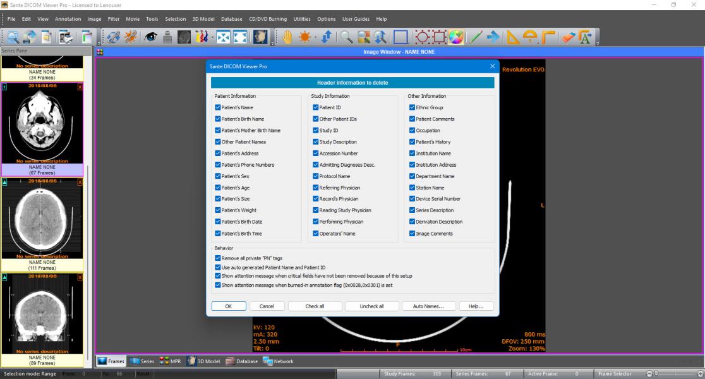Select the plain magnifier zoom tool
Viewport: 705px width, 379px height.
click(x=346, y=37)
